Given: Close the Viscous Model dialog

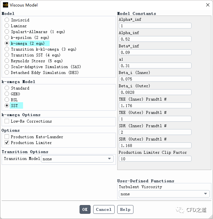Looking at the screenshot, I should (x=208, y=5).
